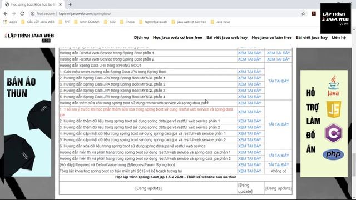Reload the page with refresh icon

tap(22, 13)
